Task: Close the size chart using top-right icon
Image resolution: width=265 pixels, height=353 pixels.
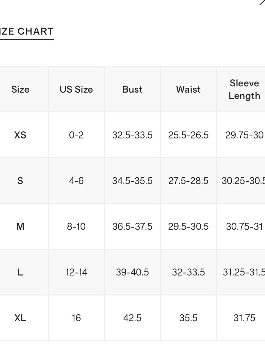Action: point(262,2)
